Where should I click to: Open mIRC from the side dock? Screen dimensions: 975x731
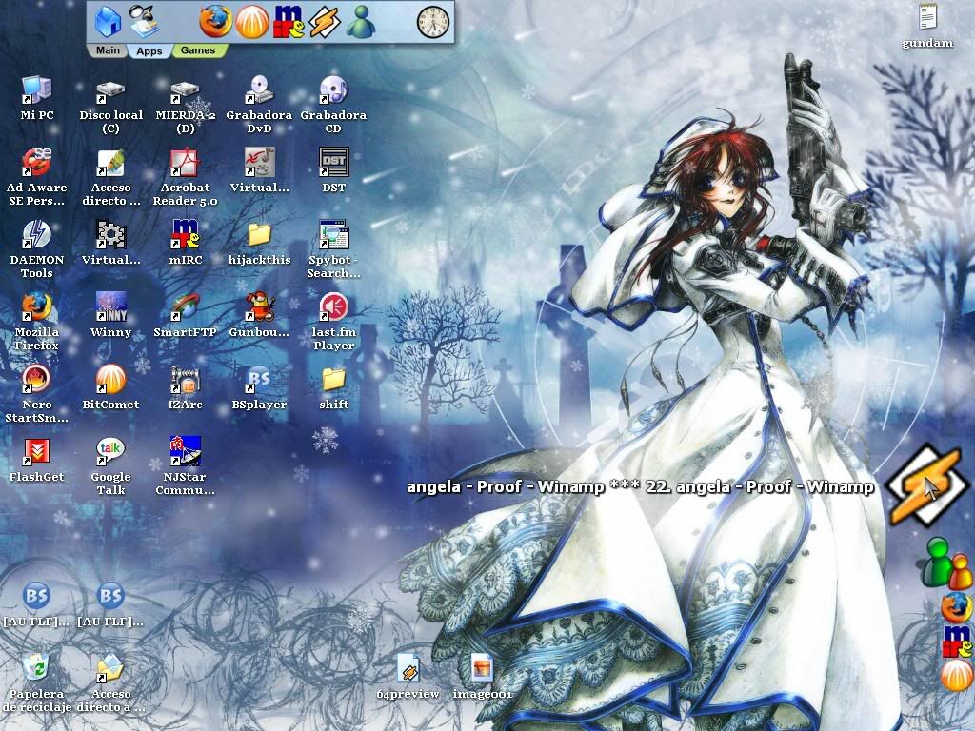click(x=957, y=641)
